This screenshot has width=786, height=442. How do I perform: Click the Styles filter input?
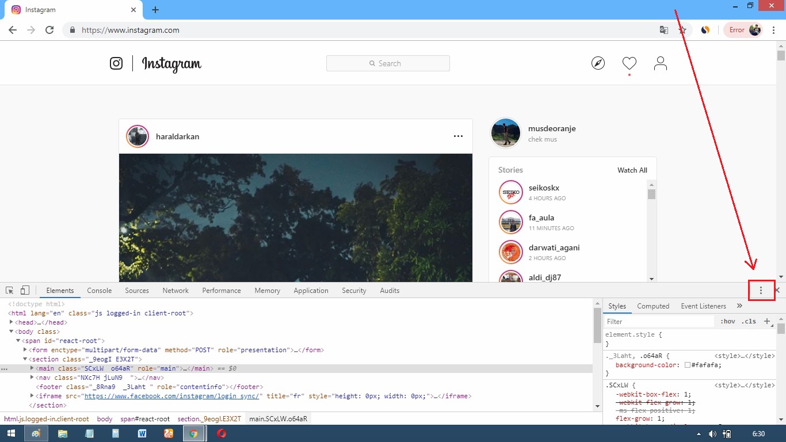pyautogui.click(x=659, y=322)
